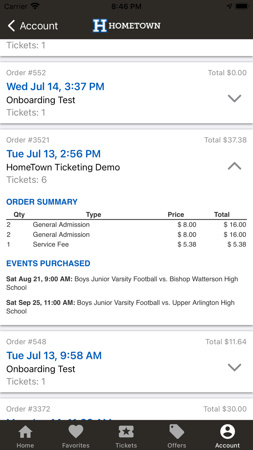This screenshot has width=253, height=450.
Task: Switch to the Tickets tab label
Action: click(x=126, y=445)
